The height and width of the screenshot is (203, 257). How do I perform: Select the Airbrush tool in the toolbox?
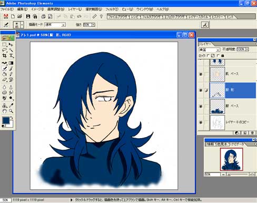point(4,69)
